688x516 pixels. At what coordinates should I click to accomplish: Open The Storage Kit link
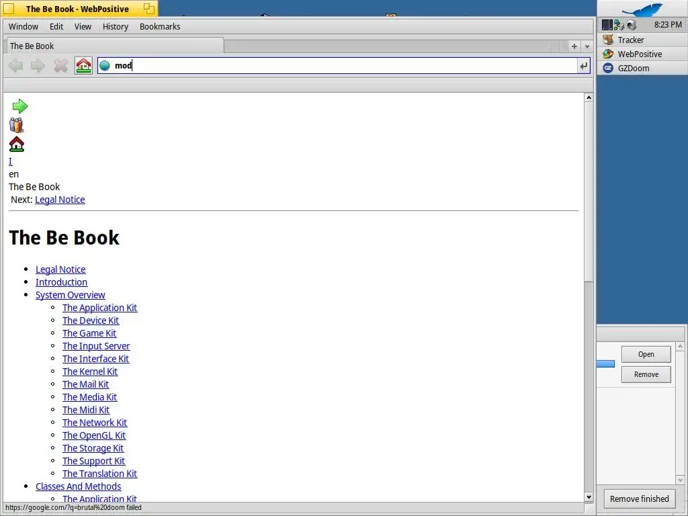coord(93,447)
